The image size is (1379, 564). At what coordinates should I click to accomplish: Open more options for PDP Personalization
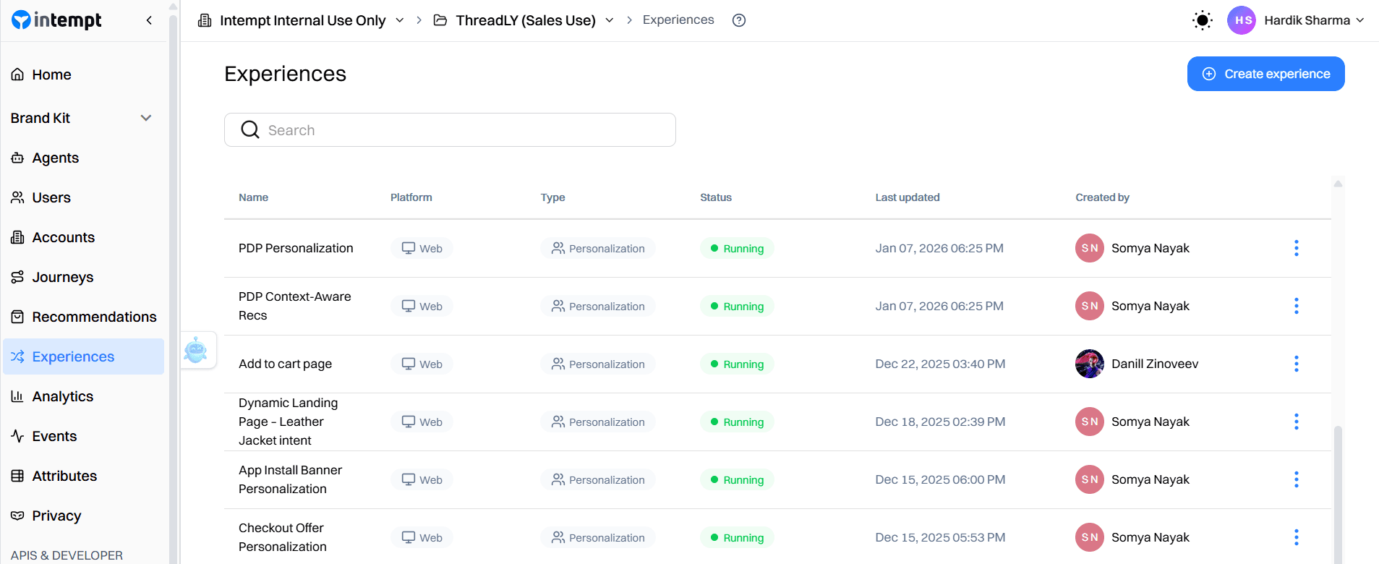tap(1296, 248)
